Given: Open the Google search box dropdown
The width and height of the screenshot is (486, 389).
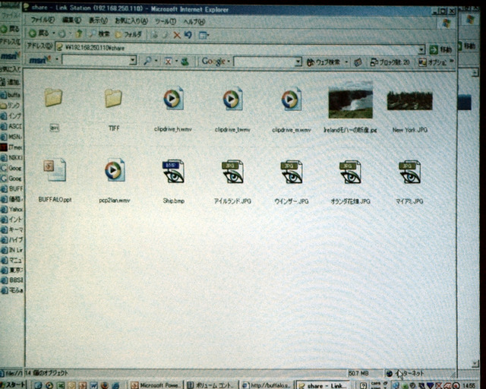Looking at the screenshot, I should [x=298, y=62].
